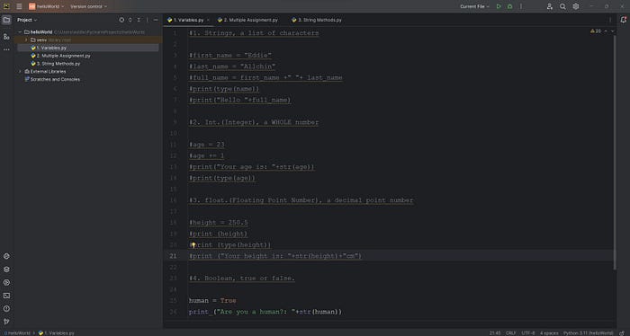Click Collapse All in Project panel

coord(139,20)
